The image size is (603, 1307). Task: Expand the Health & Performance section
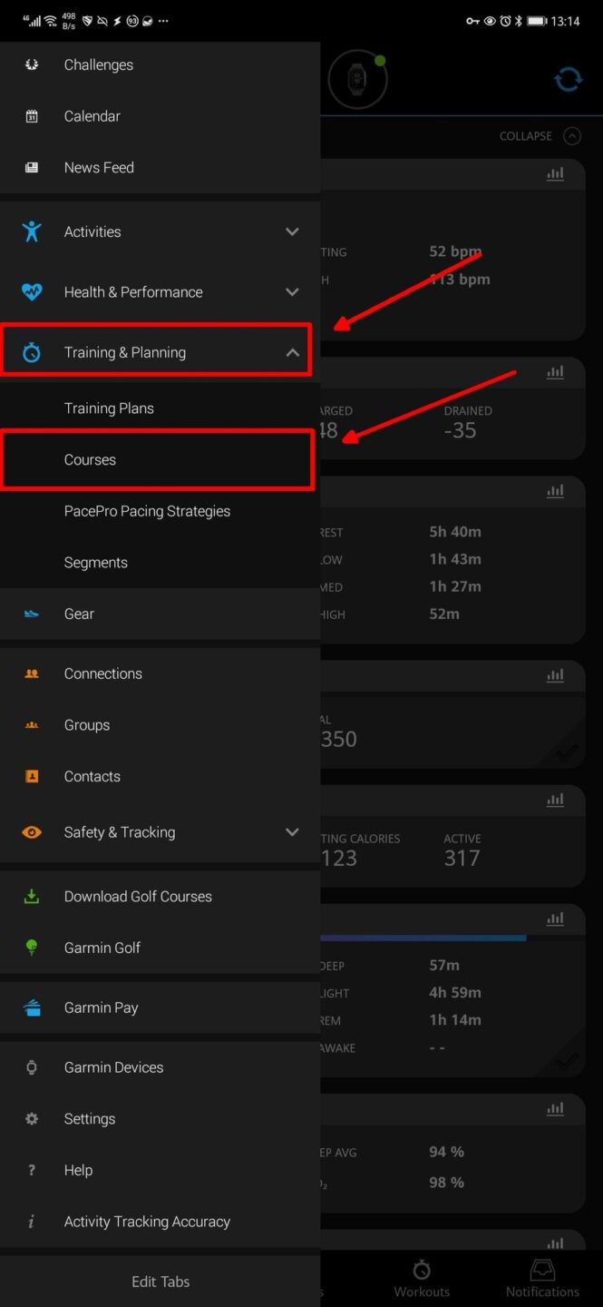(x=292, y=291)
